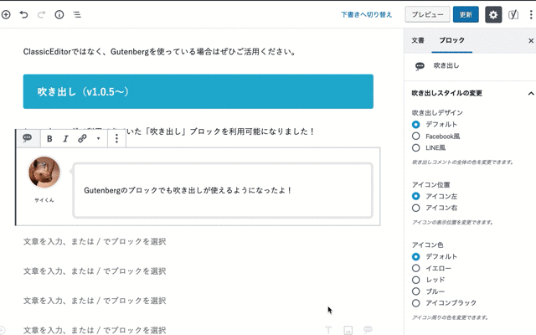
Task: Click second empty paragraph placeholder
Action: 95,271
